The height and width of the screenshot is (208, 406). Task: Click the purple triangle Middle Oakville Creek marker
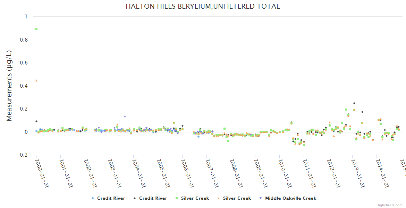click(x=260, y=199)
